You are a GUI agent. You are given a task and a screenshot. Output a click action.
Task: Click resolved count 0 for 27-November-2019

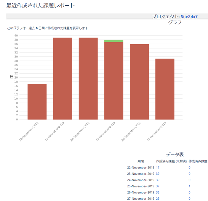pyautogui.click(x=189, y=199)
